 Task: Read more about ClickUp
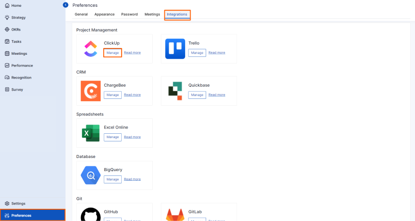click(x=132, y=53)
